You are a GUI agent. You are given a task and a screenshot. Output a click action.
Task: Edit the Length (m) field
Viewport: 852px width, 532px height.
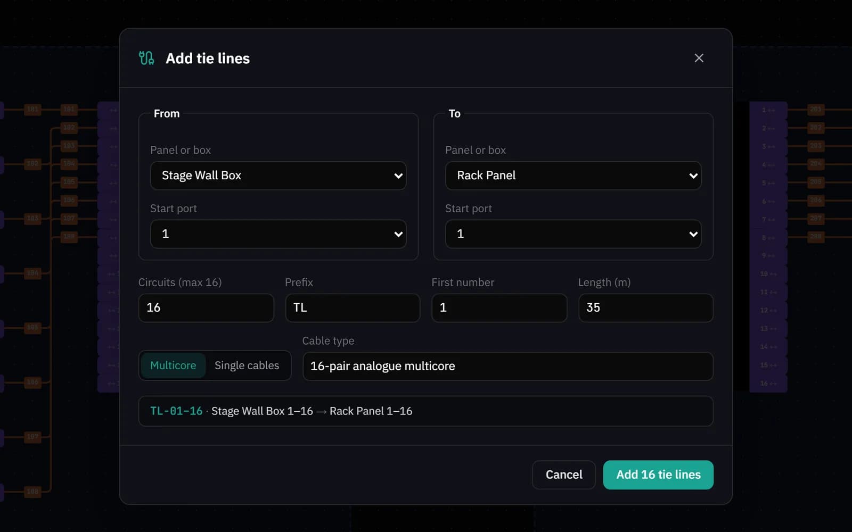[x=645, y=307]
